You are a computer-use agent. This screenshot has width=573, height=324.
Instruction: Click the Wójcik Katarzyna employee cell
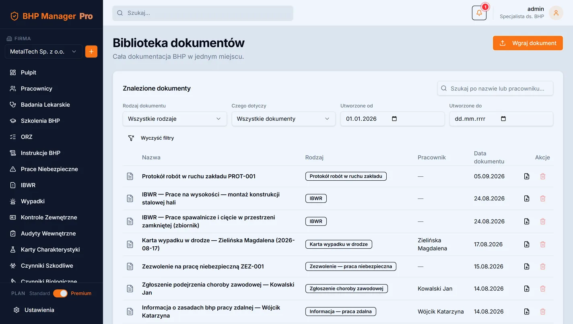[441, 312]
